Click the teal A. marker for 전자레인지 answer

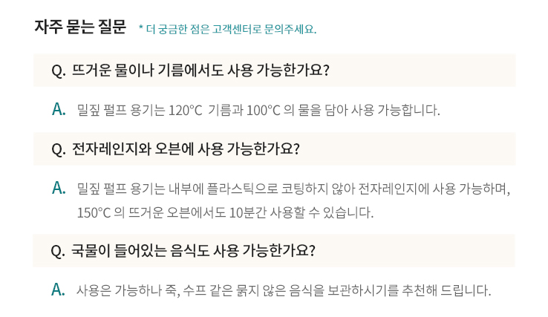pyautogui.click(x=59, y=188)
